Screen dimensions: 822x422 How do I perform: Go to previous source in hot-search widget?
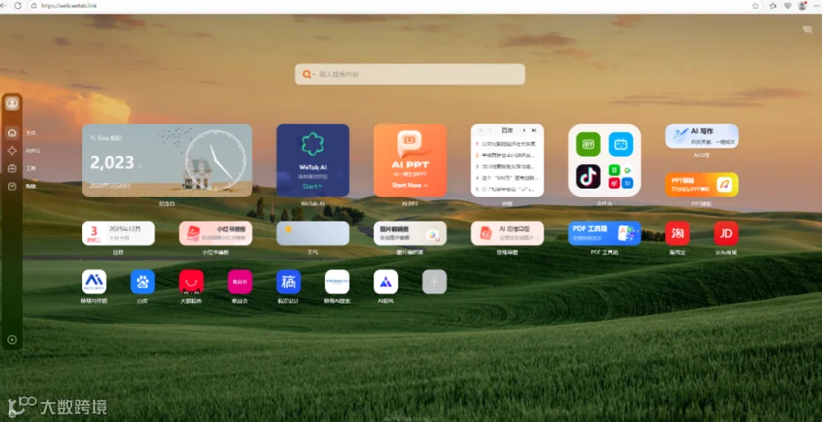[490, 129]
